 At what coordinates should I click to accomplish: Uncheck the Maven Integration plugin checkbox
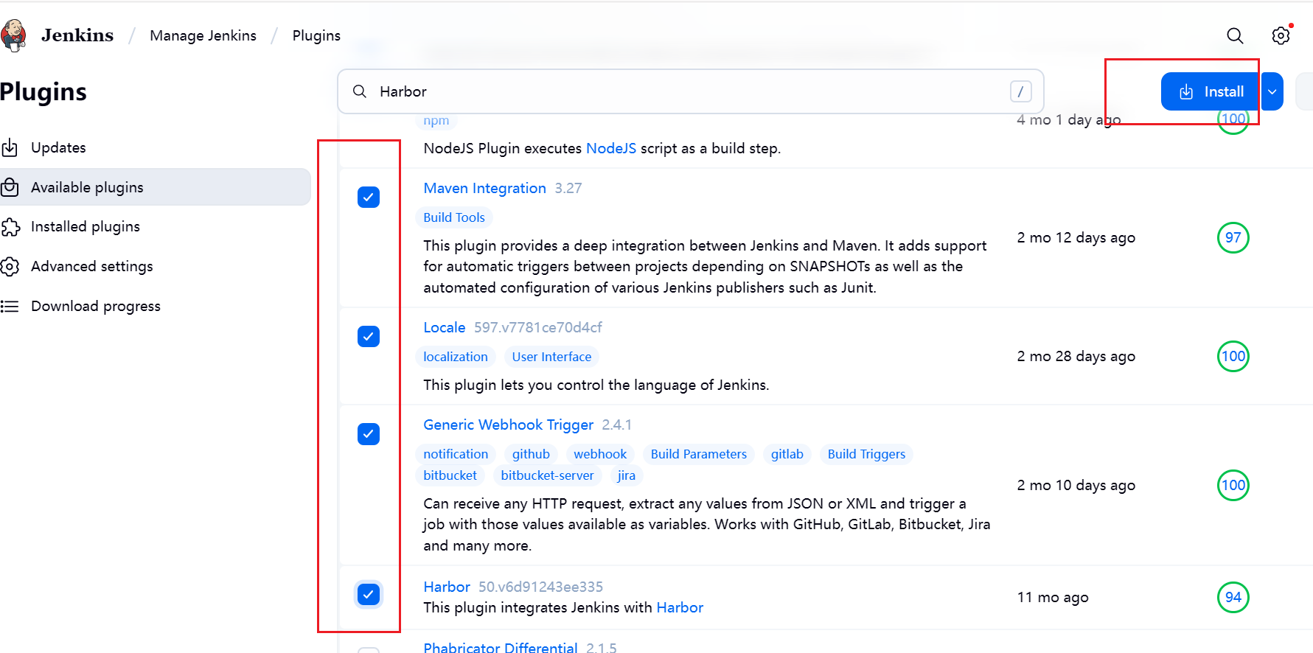point(369,197)
